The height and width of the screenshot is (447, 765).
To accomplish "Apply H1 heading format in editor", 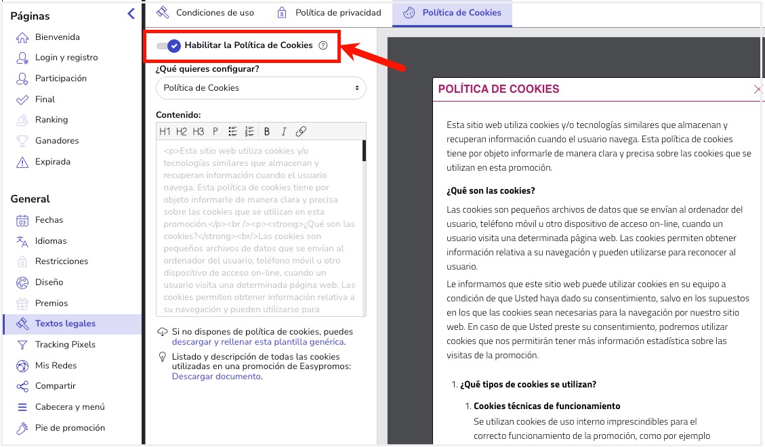I will coord(165,131).
